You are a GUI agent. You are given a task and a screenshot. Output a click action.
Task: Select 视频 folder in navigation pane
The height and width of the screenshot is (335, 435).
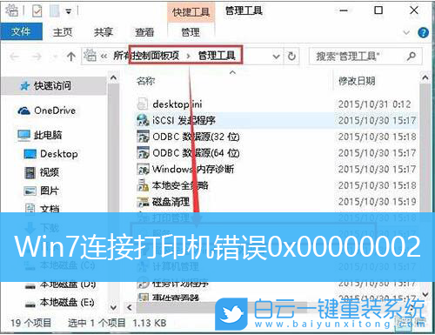click(50, 172)
